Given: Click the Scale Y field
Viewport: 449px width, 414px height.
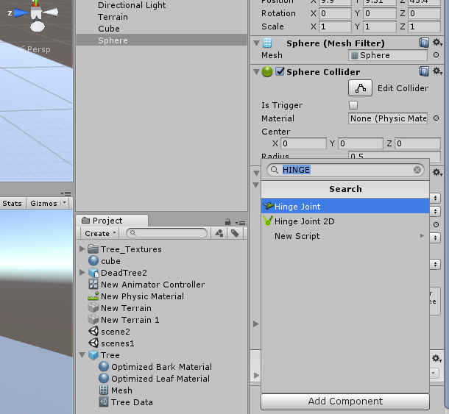Looking at the screenshot, I should 379,26.
